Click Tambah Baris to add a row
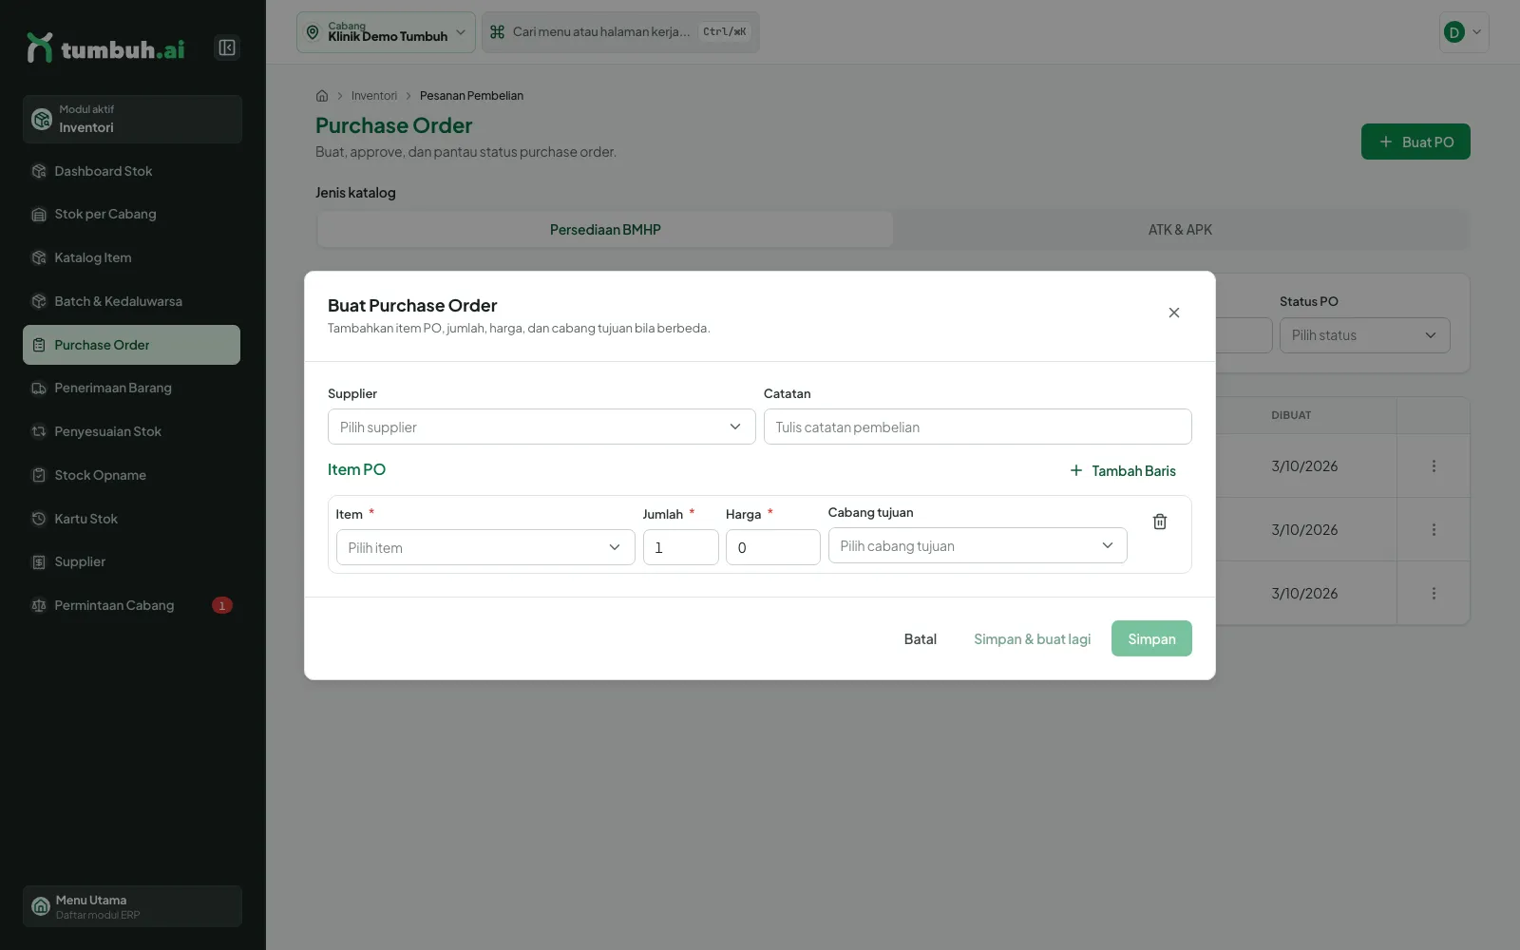The height and width of the screenshot is (950, 1520). point(1123,470)
